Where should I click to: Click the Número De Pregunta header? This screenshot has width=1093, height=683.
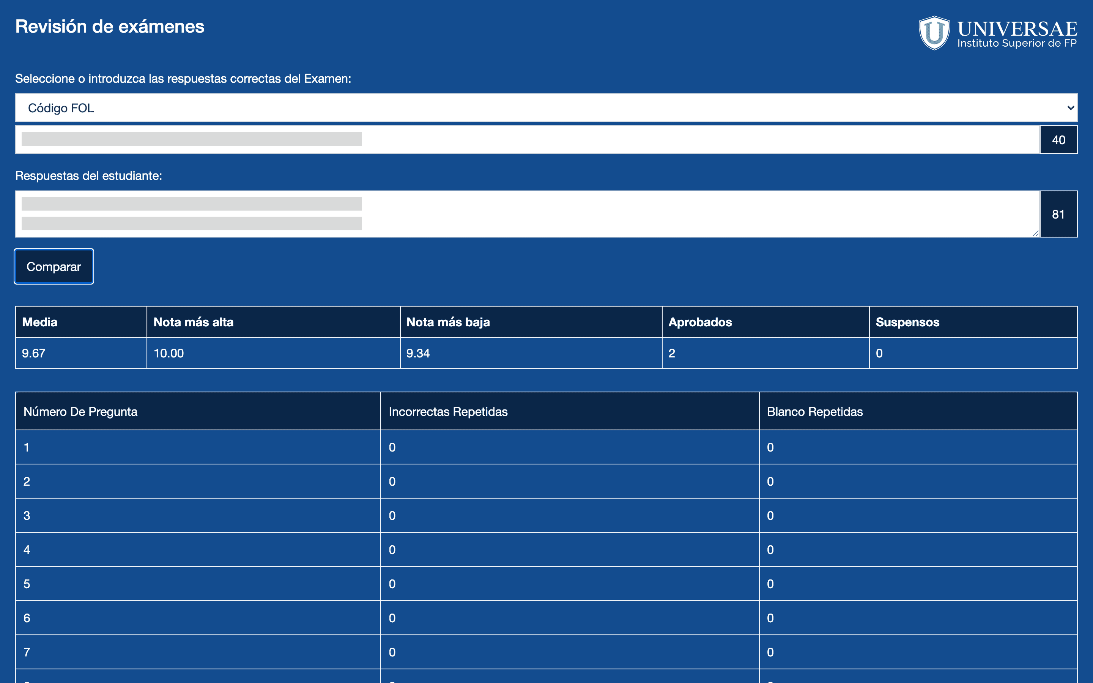click(198, 412)
